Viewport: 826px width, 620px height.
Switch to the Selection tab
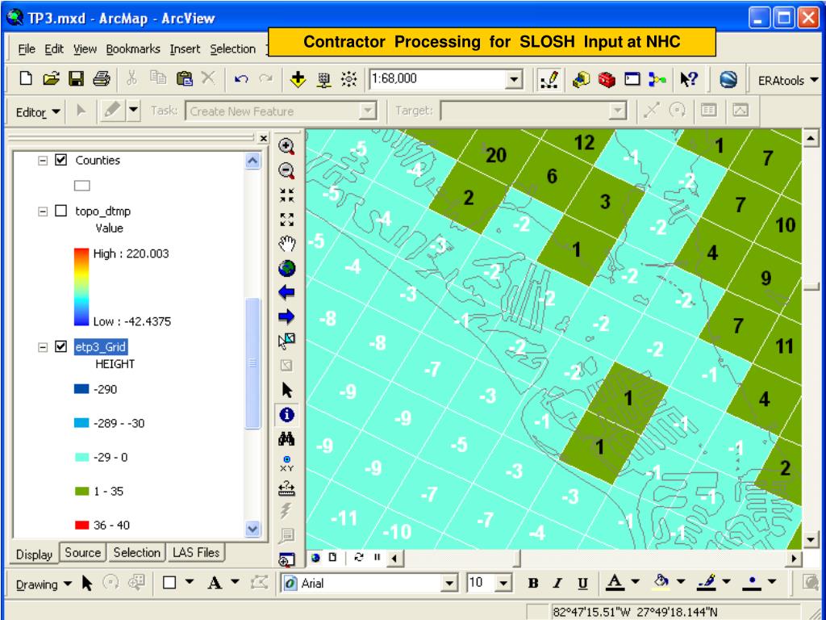(x=136, y=552)
